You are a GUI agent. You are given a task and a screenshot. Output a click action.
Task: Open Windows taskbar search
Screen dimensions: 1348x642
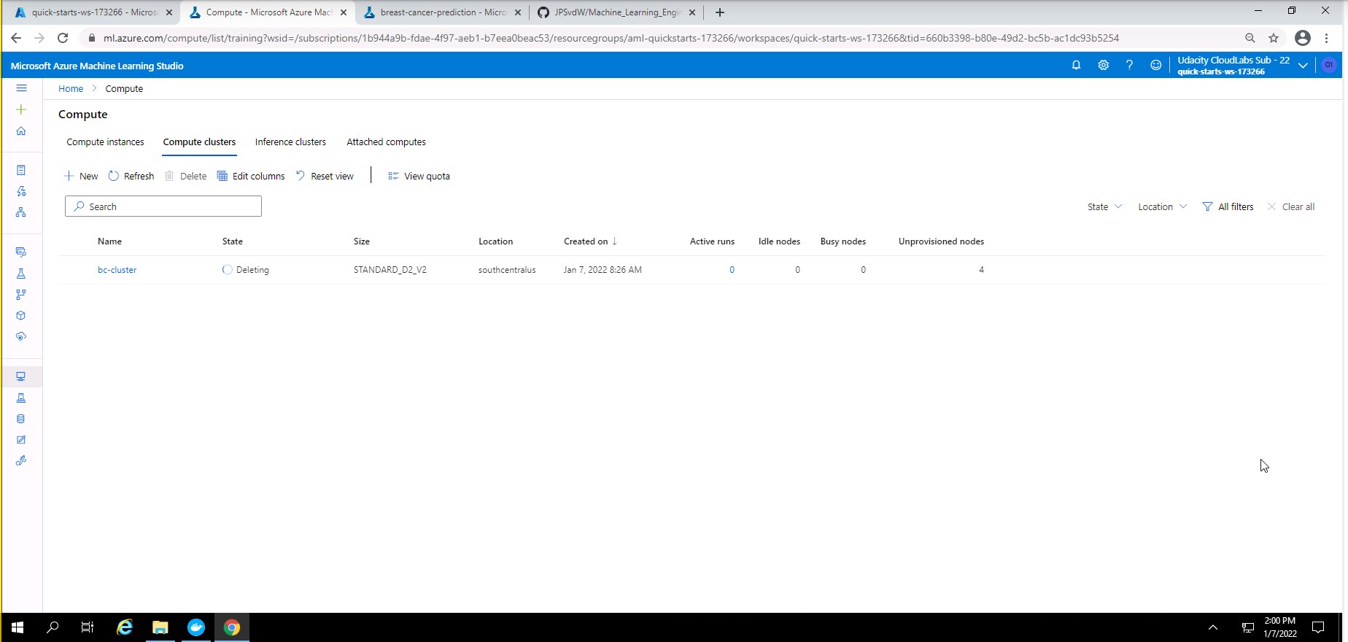[53, 627]
